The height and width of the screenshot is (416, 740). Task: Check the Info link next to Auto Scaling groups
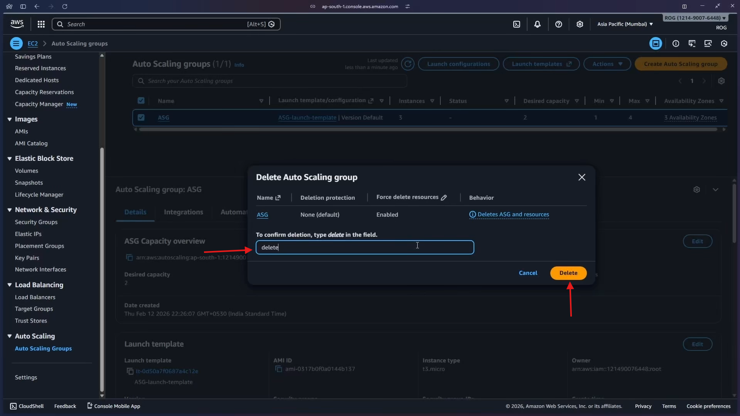point(239,65)
